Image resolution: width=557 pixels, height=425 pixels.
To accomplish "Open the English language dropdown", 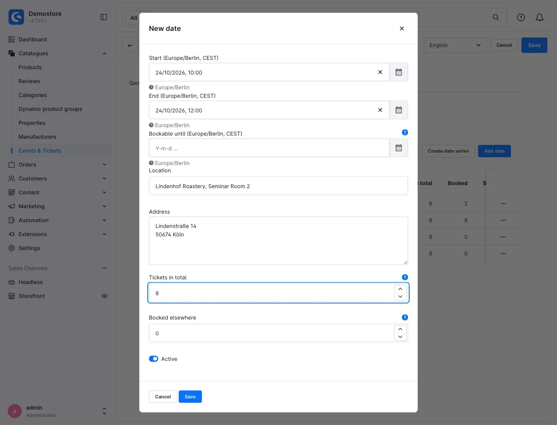I will 455,45.
